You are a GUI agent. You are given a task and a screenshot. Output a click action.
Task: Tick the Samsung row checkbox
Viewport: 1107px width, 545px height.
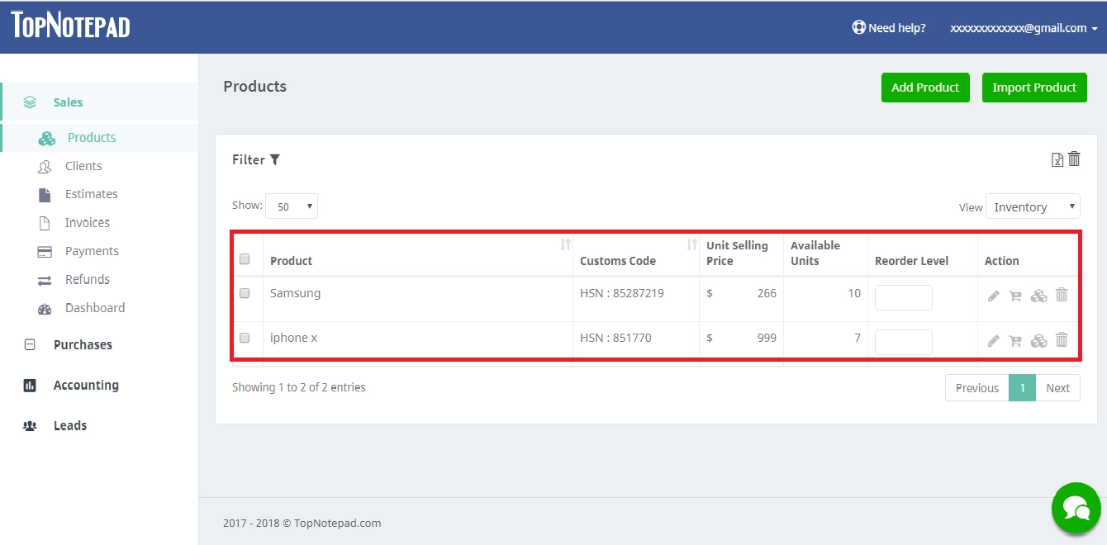(x=245, y=293)
